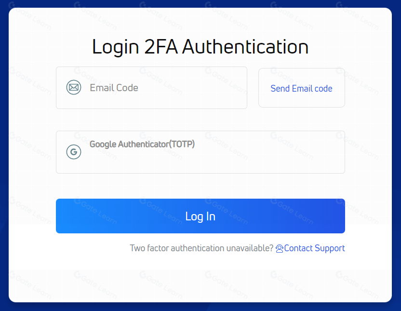Click the support headset icon
The image size is (401, 311).
tap(279, 249)
